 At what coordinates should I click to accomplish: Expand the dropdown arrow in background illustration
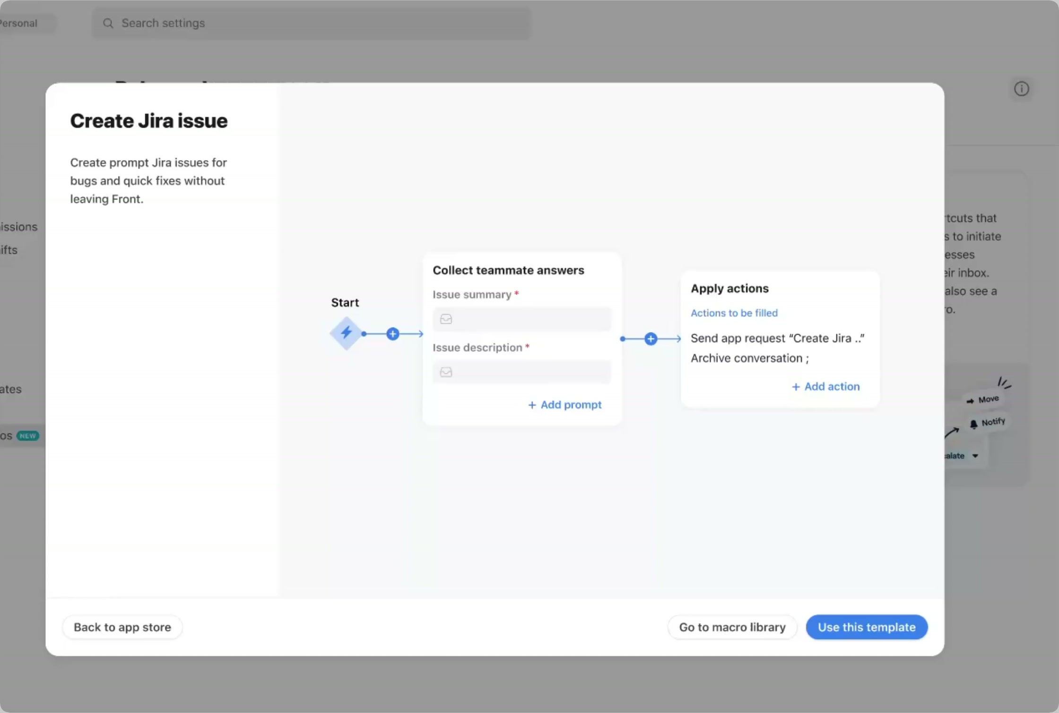pyautogui.click(x=975, y=456)
